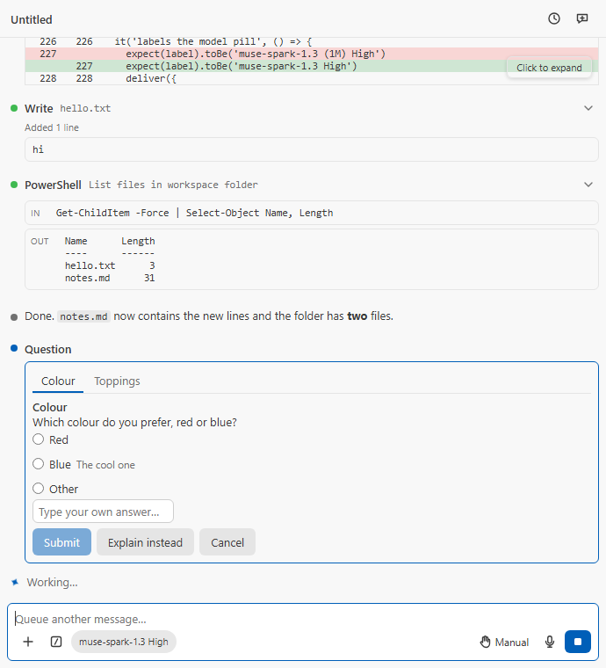Viewport: 606px width, 668px height.
Task: Click the plus attach icon
Action: [x=28, y=642]
